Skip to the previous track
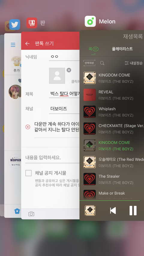This screenshot has width=144, height=256. click(113, 210)
